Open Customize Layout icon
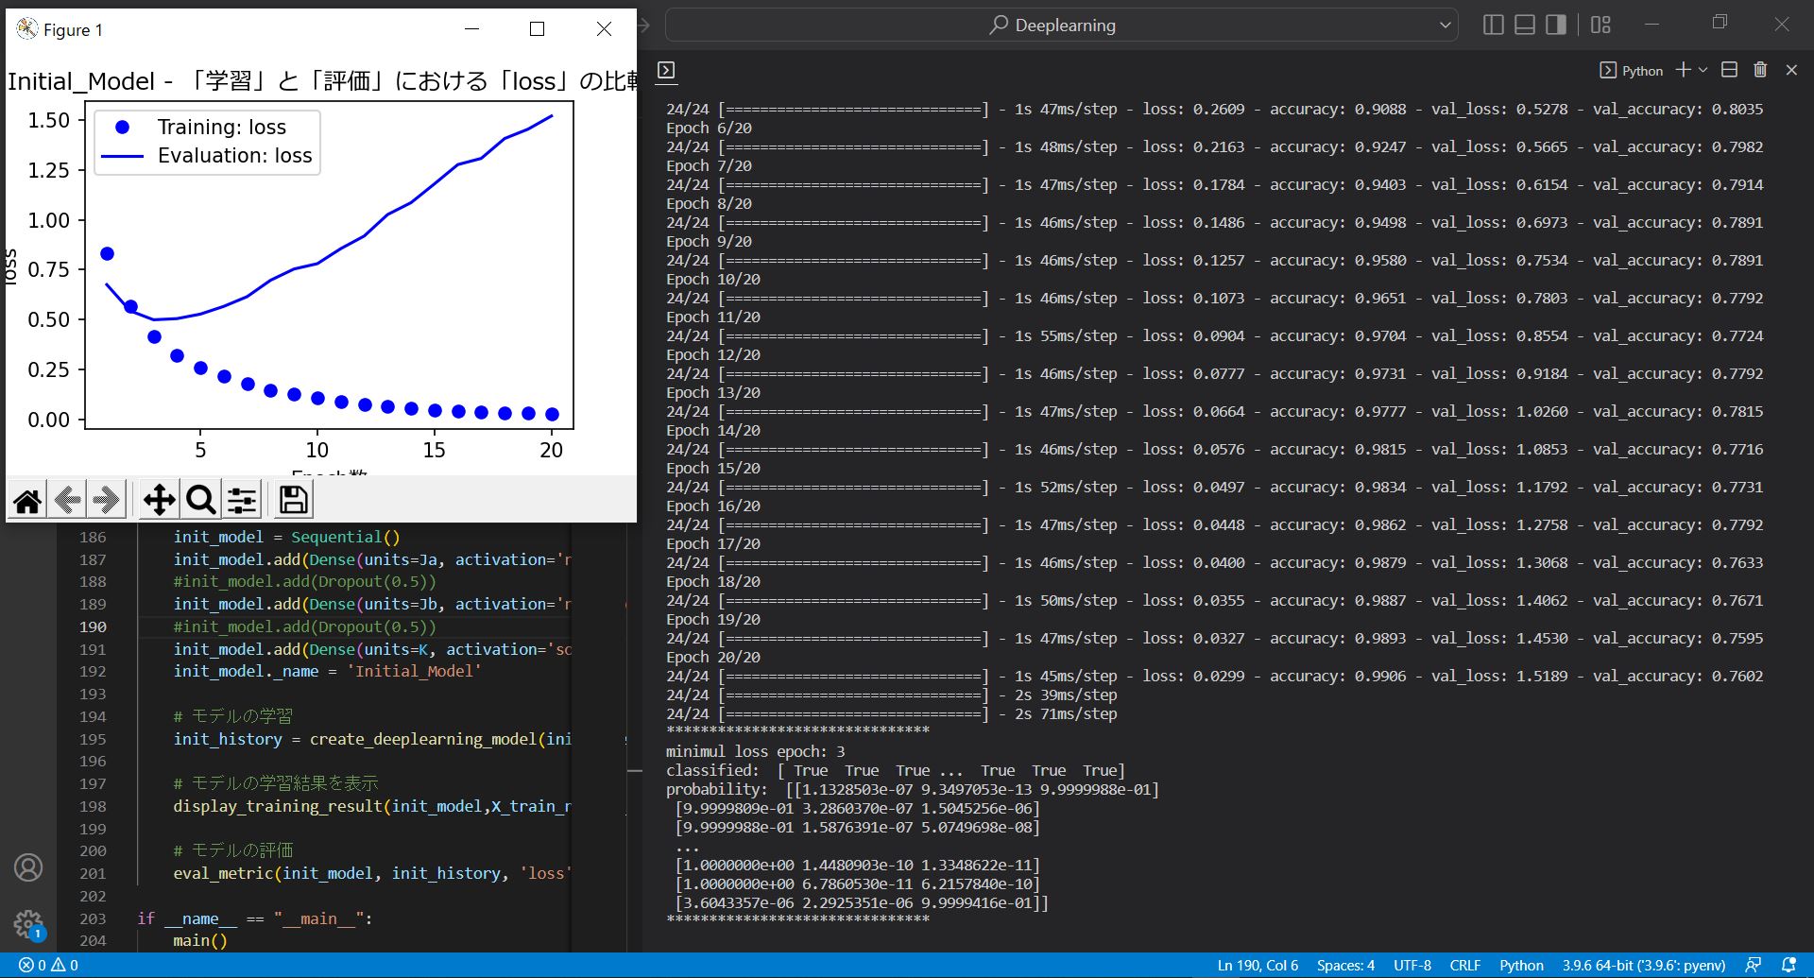This screenshot has width=1814, height=978. point(1600,25)
